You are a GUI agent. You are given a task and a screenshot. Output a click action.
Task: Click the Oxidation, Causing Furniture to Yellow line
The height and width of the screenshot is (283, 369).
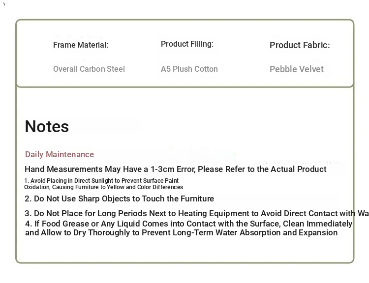pos(103,187)
